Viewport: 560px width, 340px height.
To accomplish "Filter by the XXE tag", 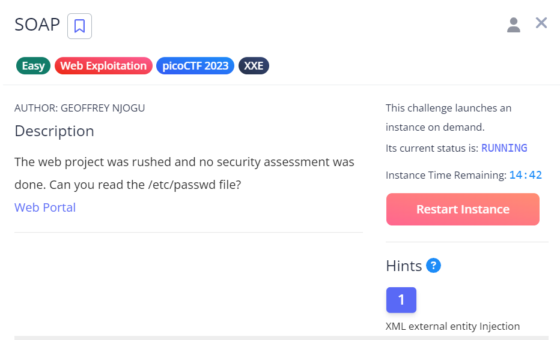I will [x=254, y=66].
